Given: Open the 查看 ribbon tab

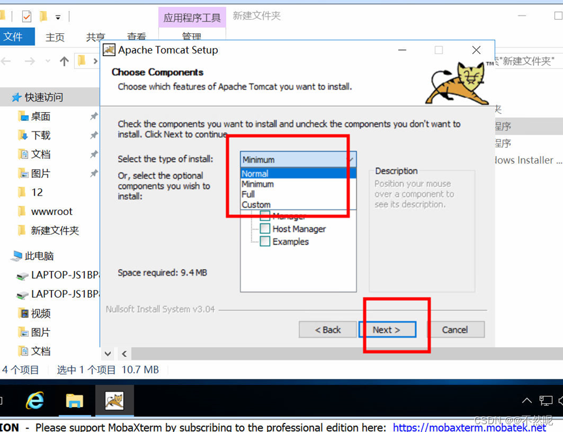Looking at the screenshot, I should click(x=136, y=36).
